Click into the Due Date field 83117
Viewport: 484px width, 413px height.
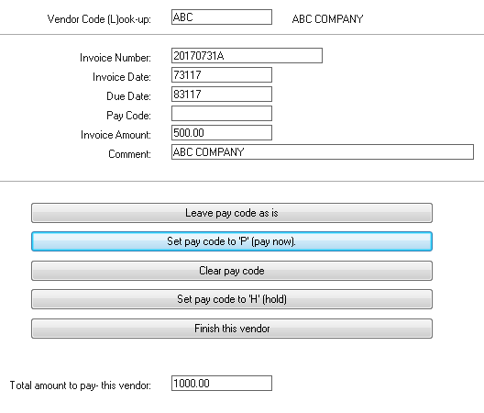(222, 94)
